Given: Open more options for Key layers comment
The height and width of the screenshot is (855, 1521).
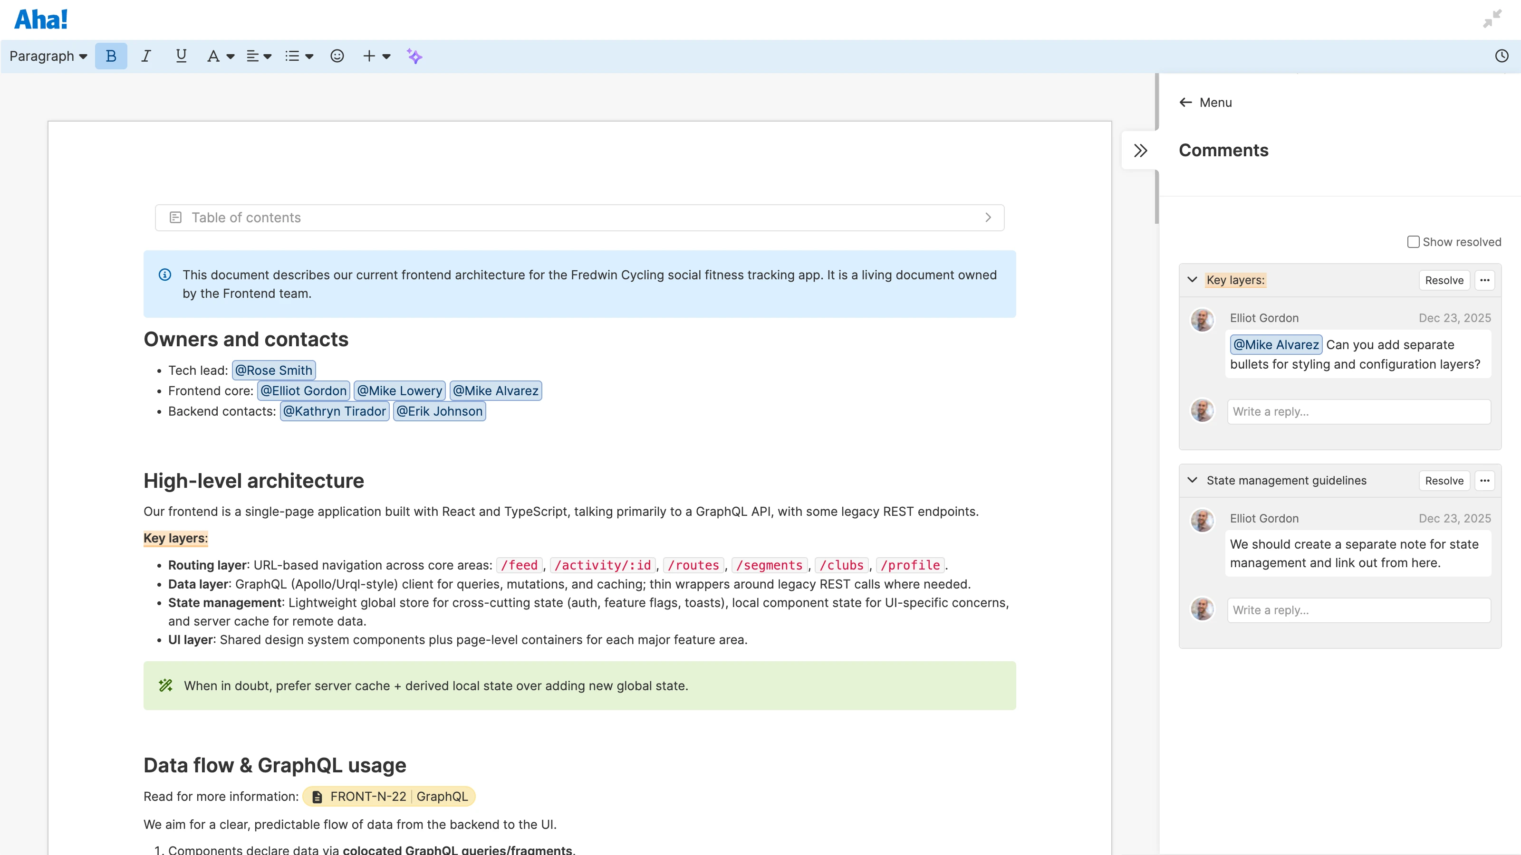Looking at the screenshot, I should (1484, 280).
